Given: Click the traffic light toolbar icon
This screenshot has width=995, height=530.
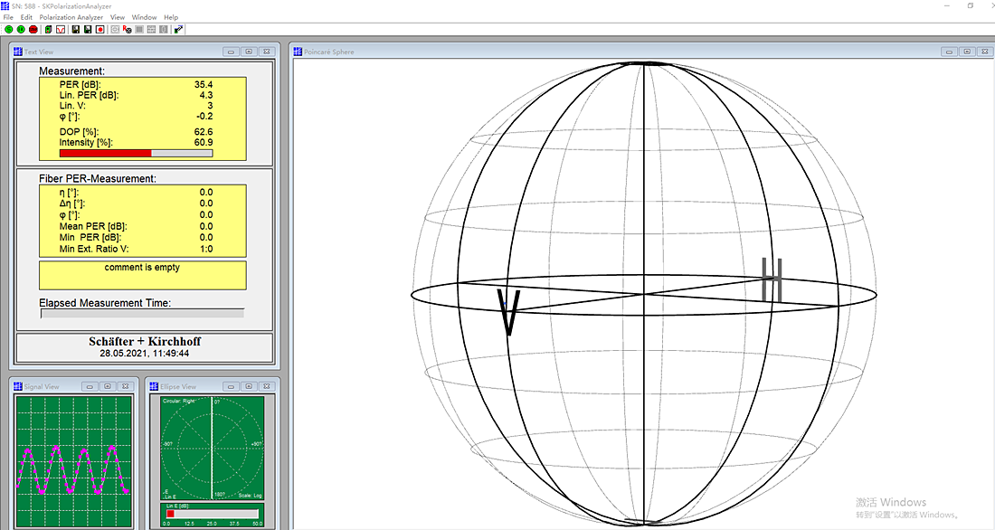Looking at the screenshot, I should coord(47,29).
